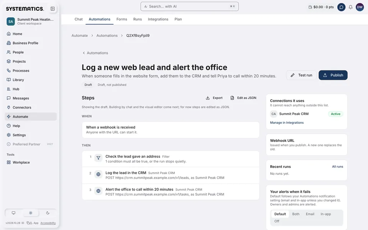Switch to the Plan tab

178,19
